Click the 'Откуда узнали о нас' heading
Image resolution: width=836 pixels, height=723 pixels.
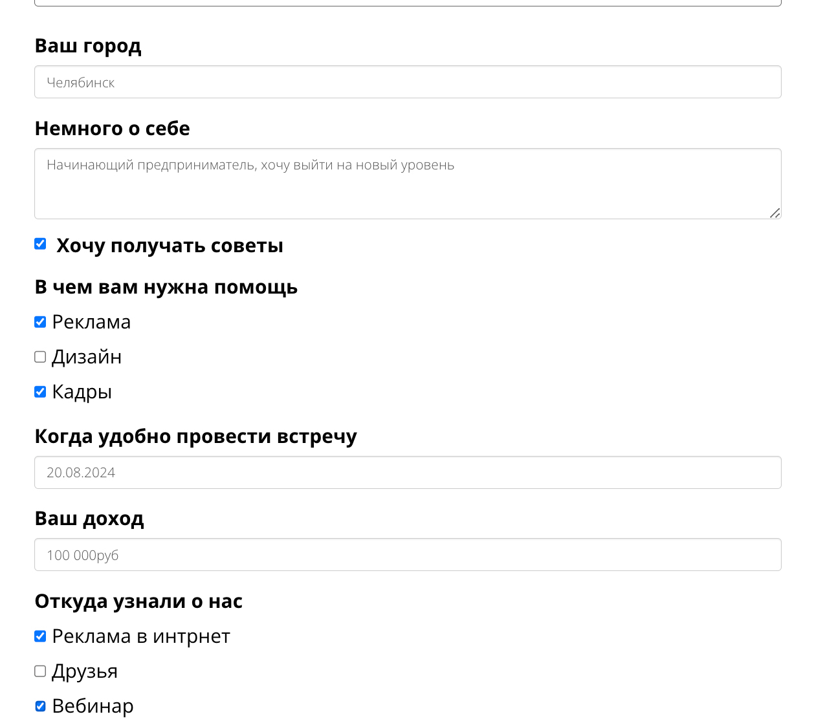[138, 601]
